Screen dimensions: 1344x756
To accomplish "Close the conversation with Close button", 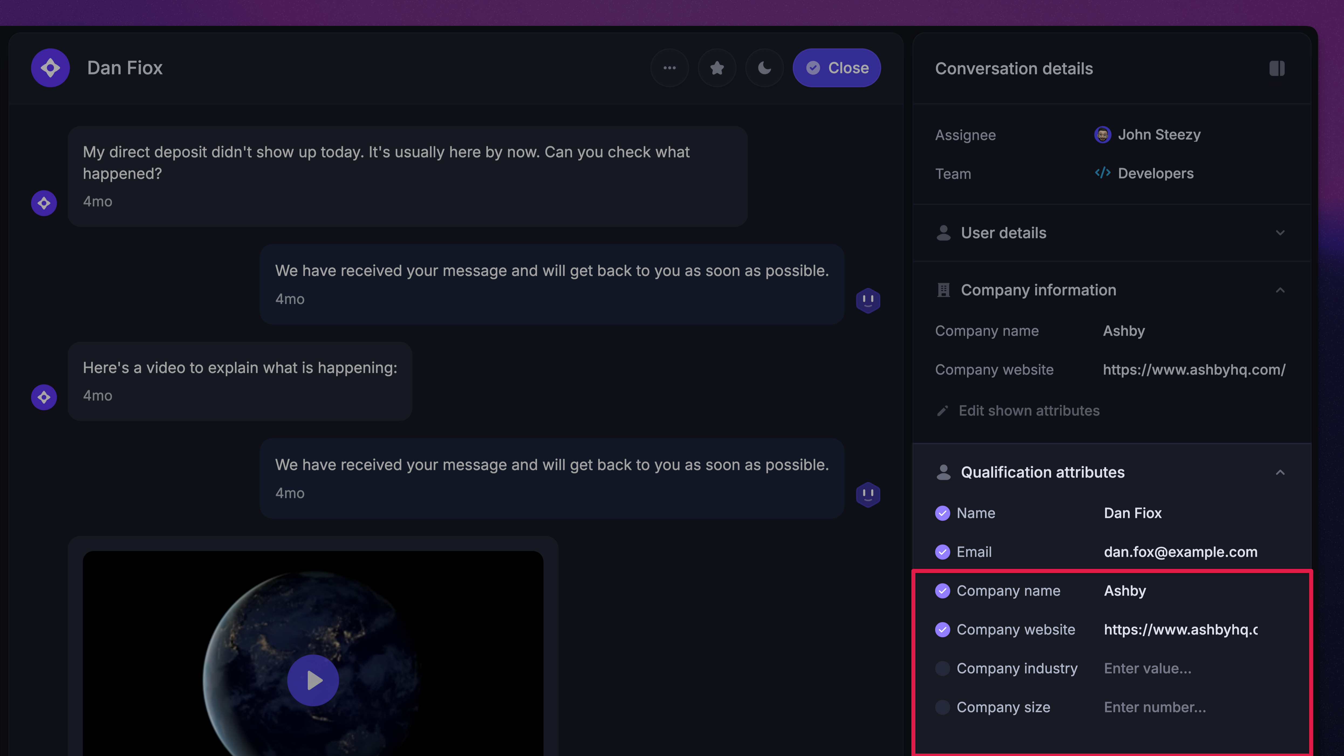I will 836,68.
